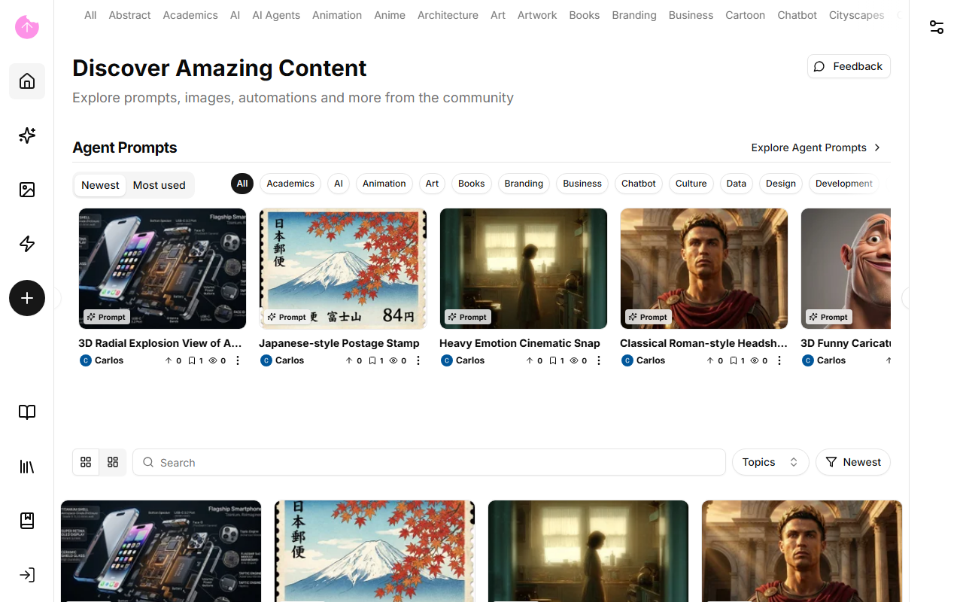Screen dimensions: 963x602
Task: Expand the Topics dropdown
Action: pos(770,462)
